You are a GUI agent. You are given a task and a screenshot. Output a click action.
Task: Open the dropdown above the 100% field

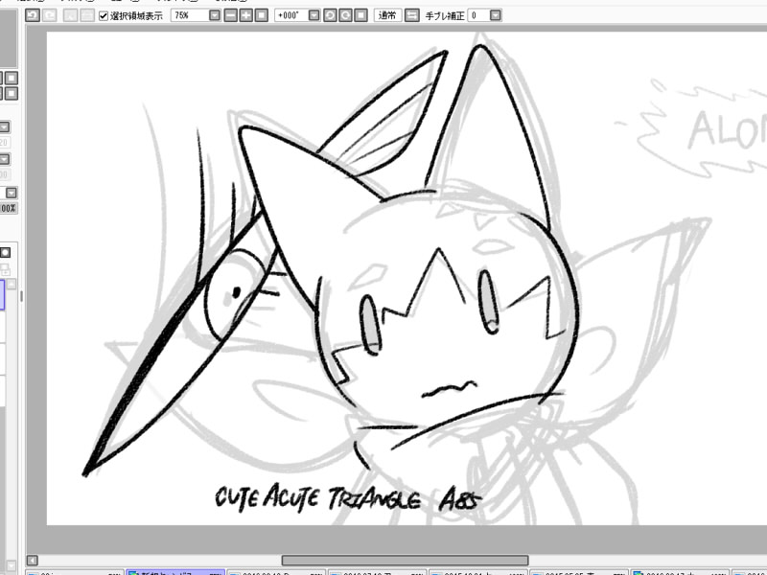[12, 193]
